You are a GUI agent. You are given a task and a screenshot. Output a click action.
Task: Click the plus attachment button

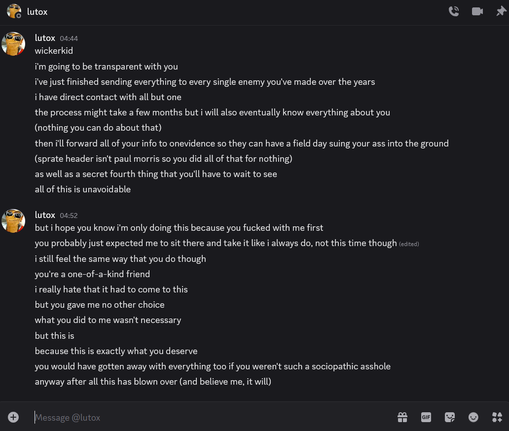click(13, 417)
